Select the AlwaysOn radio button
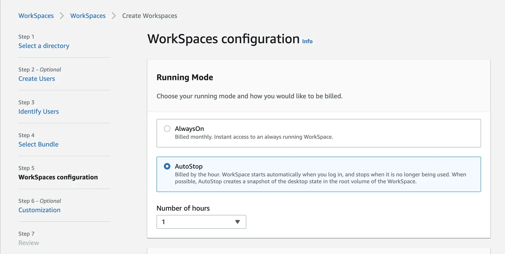The height and width of the screenshot is (254, 505). coord(167,129)
